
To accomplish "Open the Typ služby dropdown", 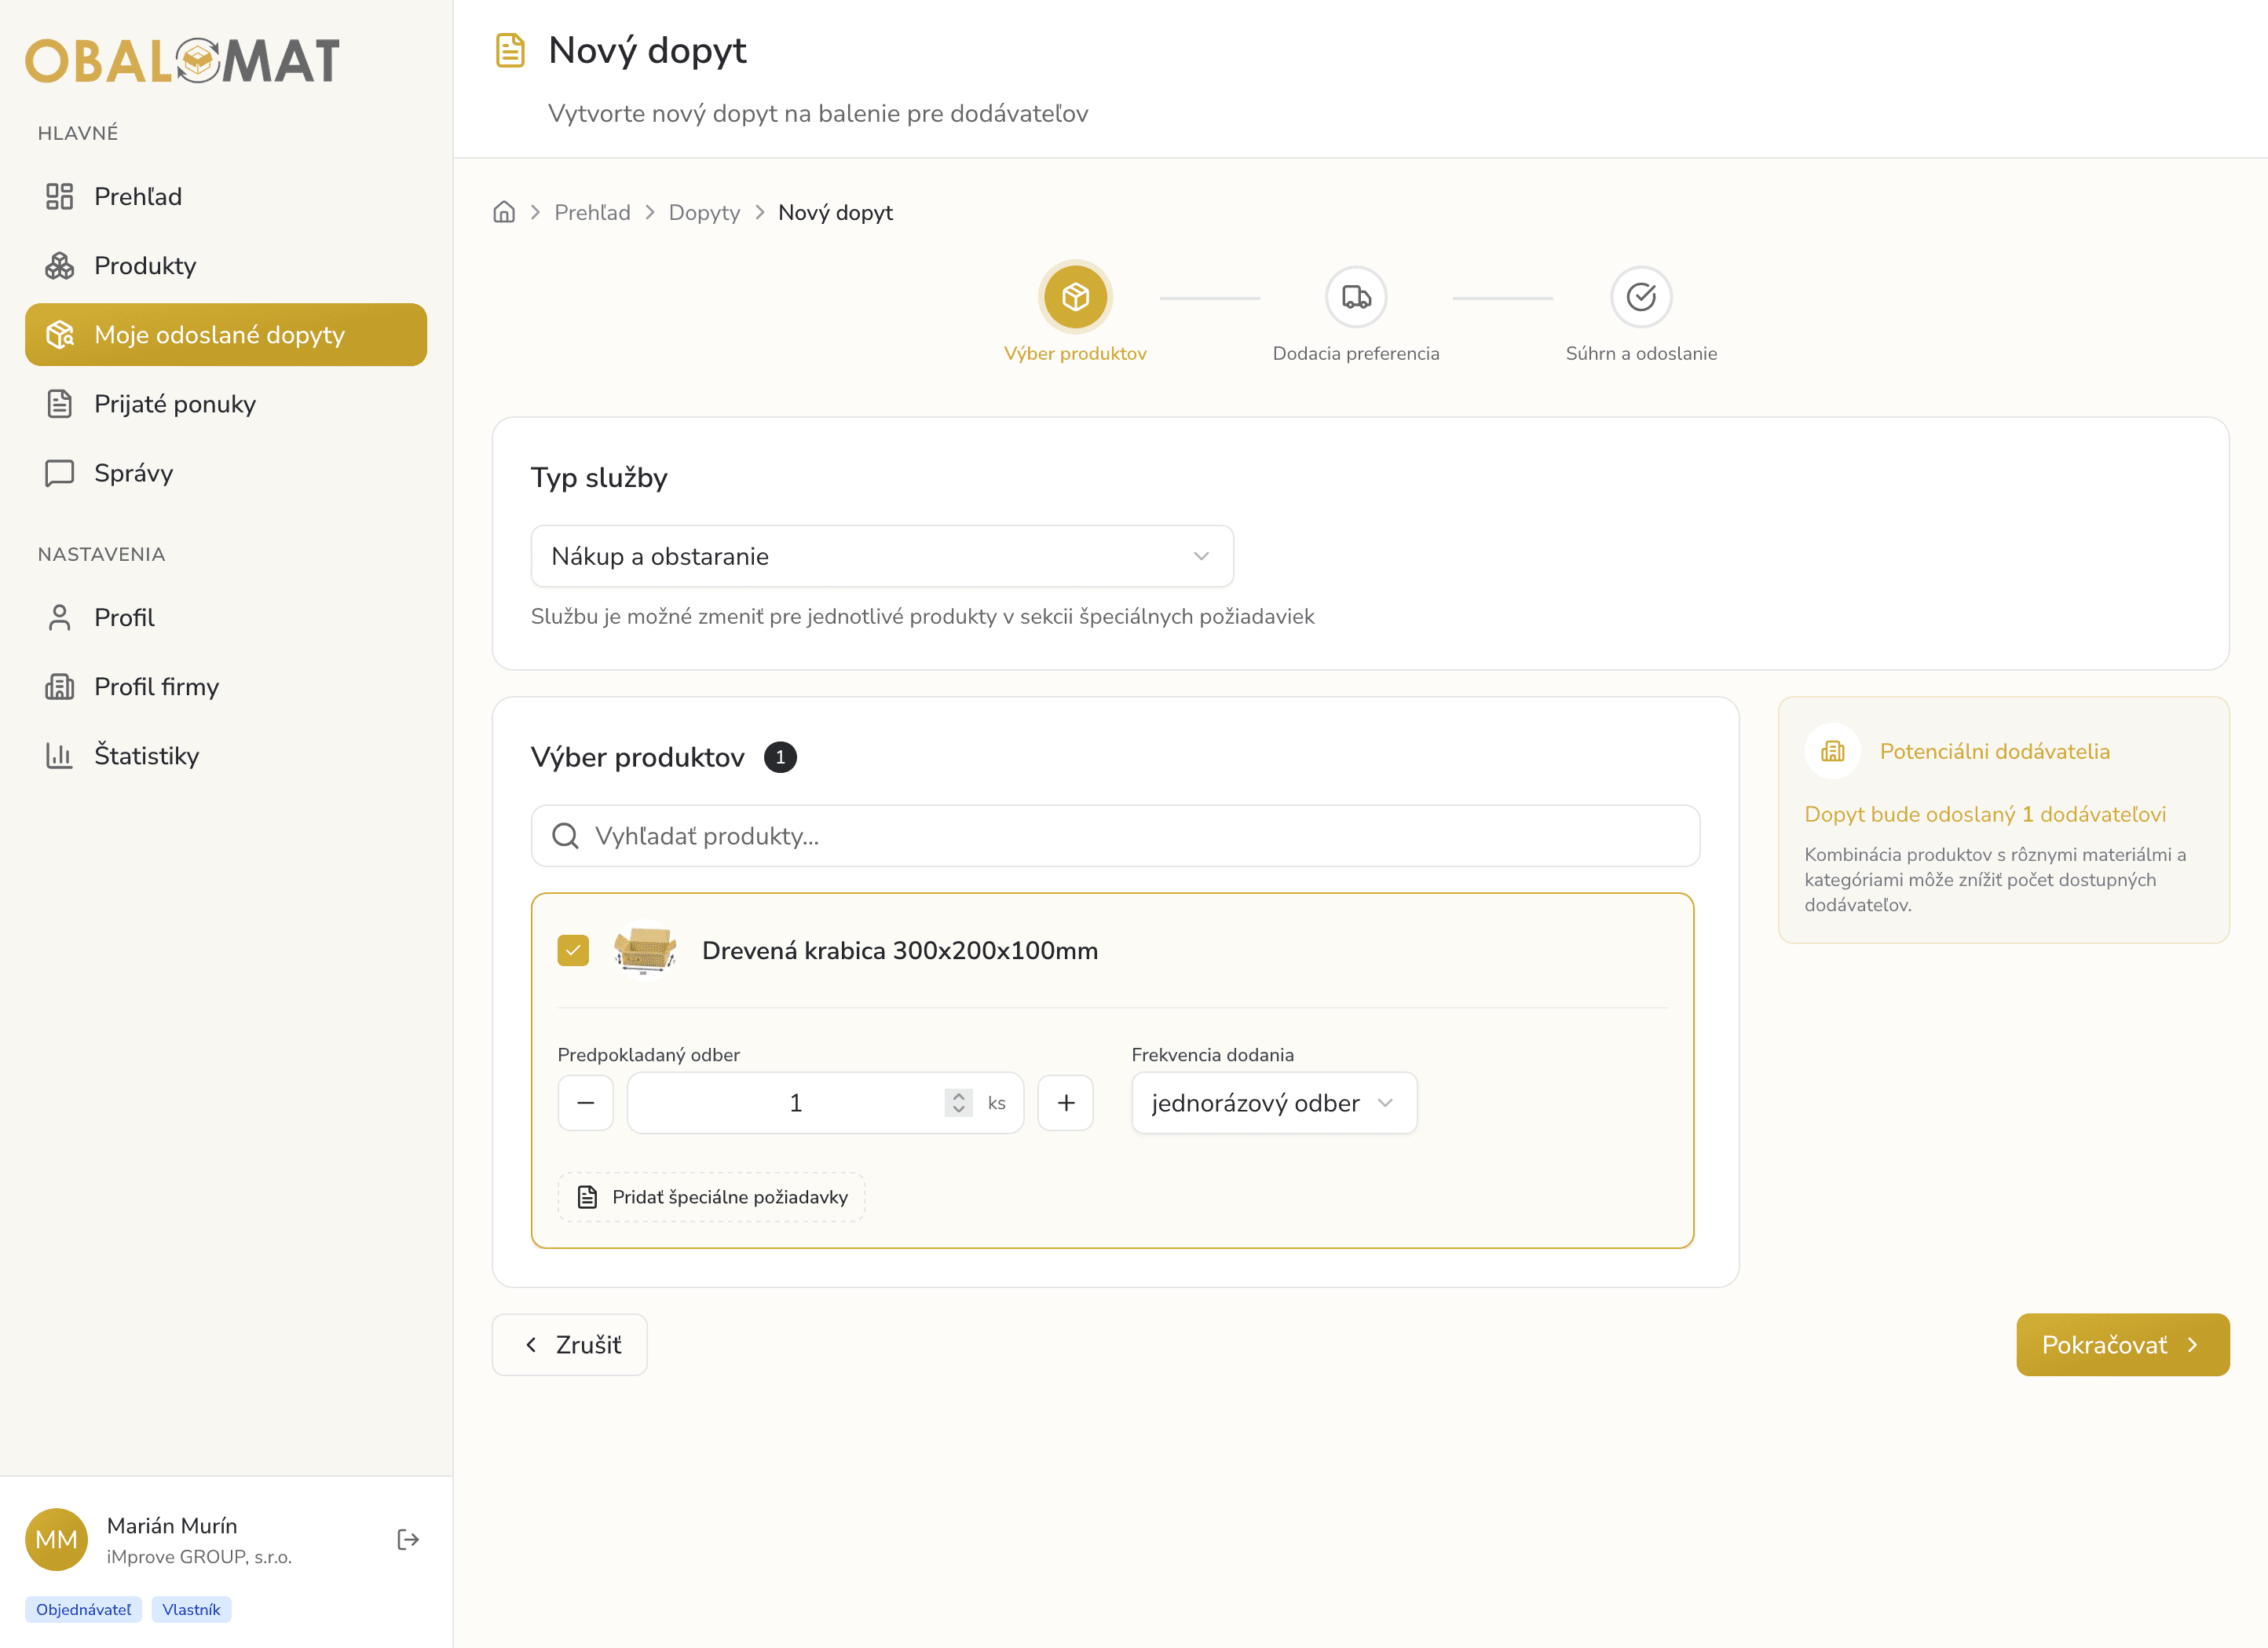I will (x=881, y=556).
